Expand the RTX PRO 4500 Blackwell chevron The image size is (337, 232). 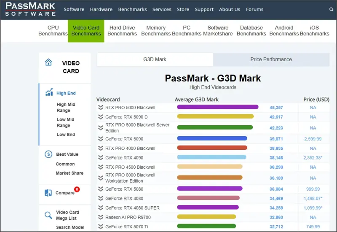pyautogui.click(x=101, y=167)
